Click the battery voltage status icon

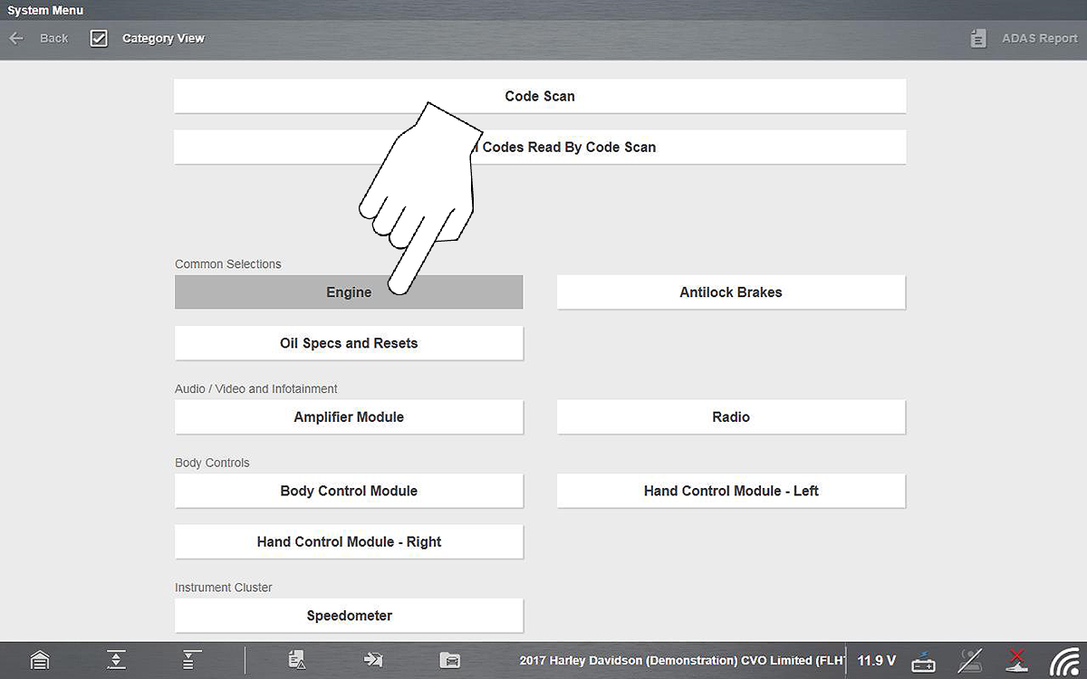923,661
